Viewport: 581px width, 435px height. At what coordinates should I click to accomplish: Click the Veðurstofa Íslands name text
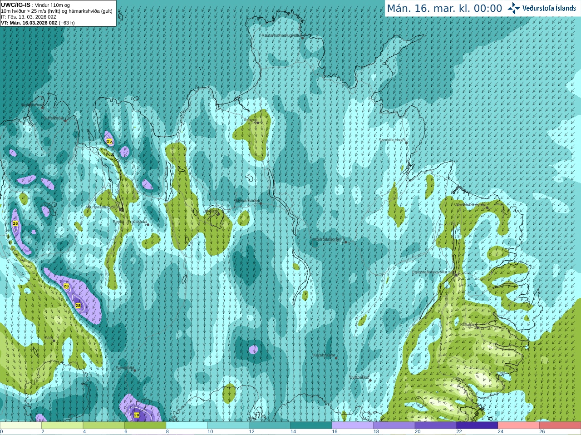549,8
